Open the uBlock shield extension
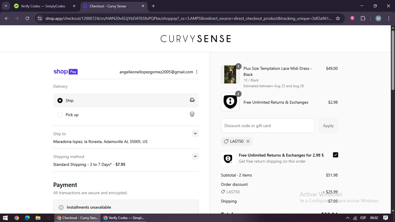The width and height of the screenshot is (395, 222). pos(352,18)
